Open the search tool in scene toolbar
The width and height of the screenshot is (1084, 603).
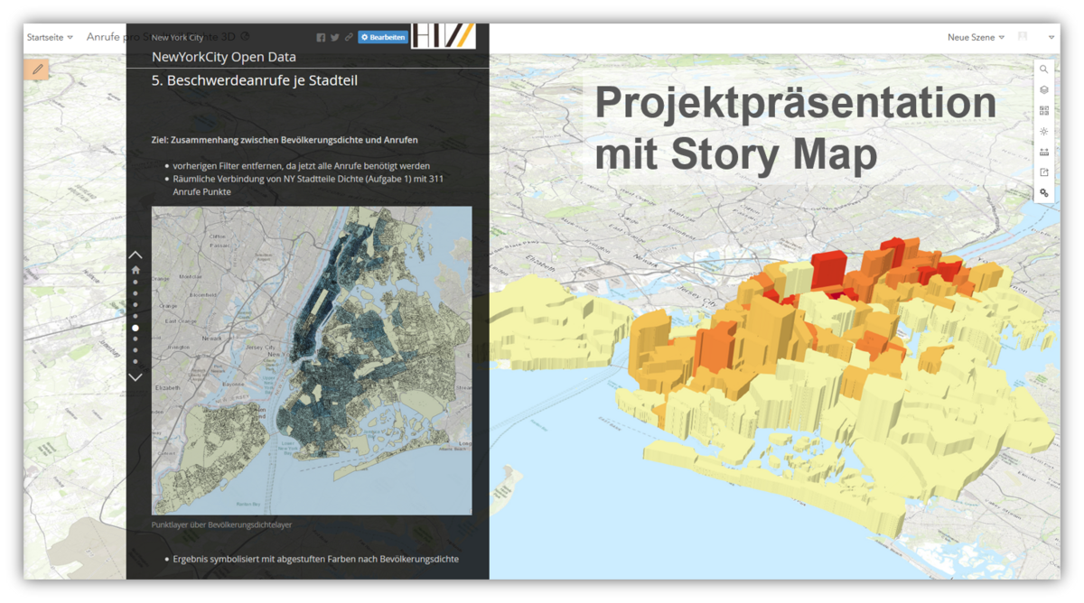tap(1043, 70)
